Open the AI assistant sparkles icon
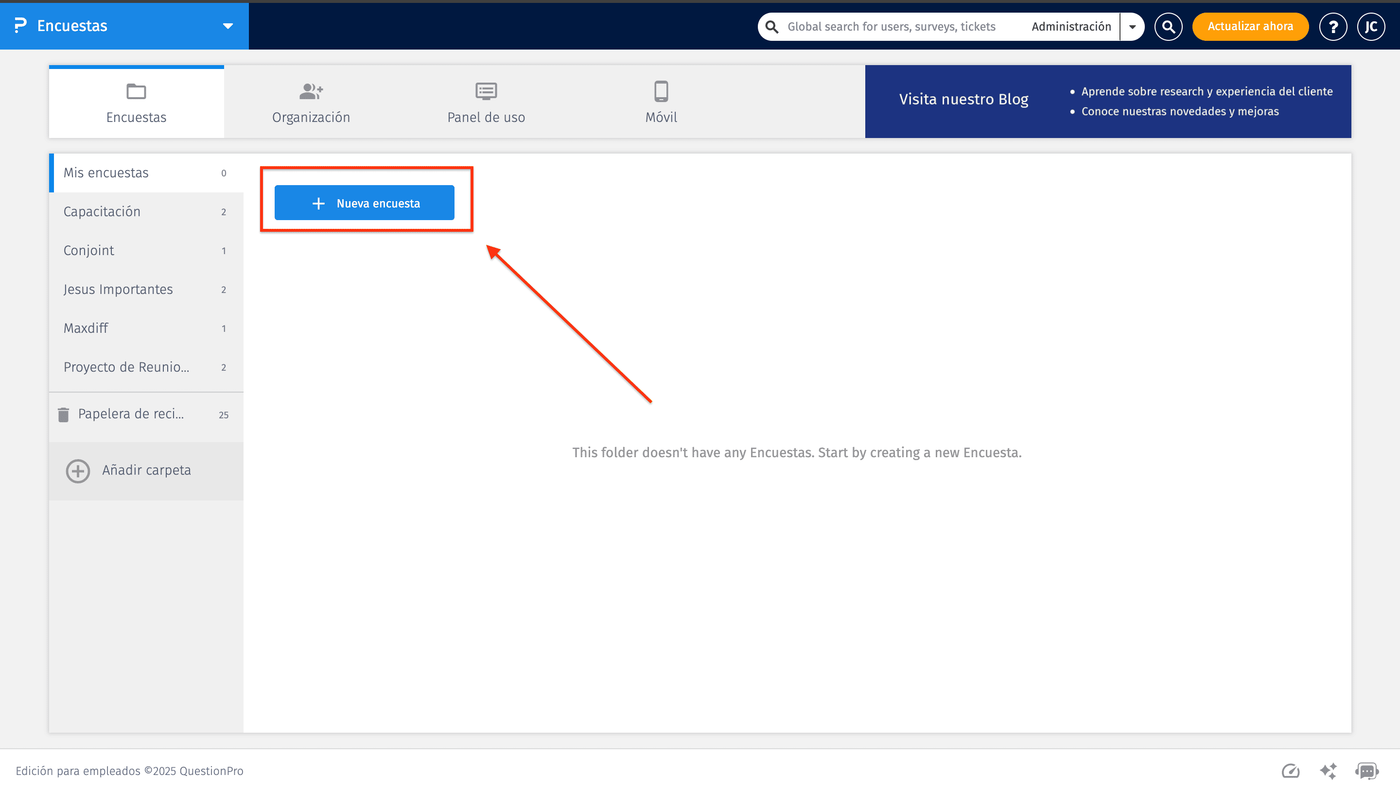This screenshot has width=1400, height=792. pos(1328,771)
